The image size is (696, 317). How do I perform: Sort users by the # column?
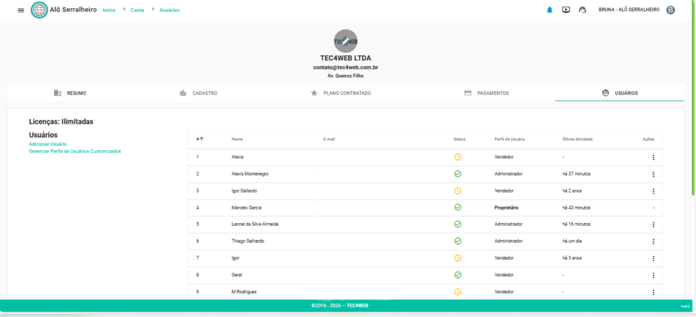tap(200, 139)
